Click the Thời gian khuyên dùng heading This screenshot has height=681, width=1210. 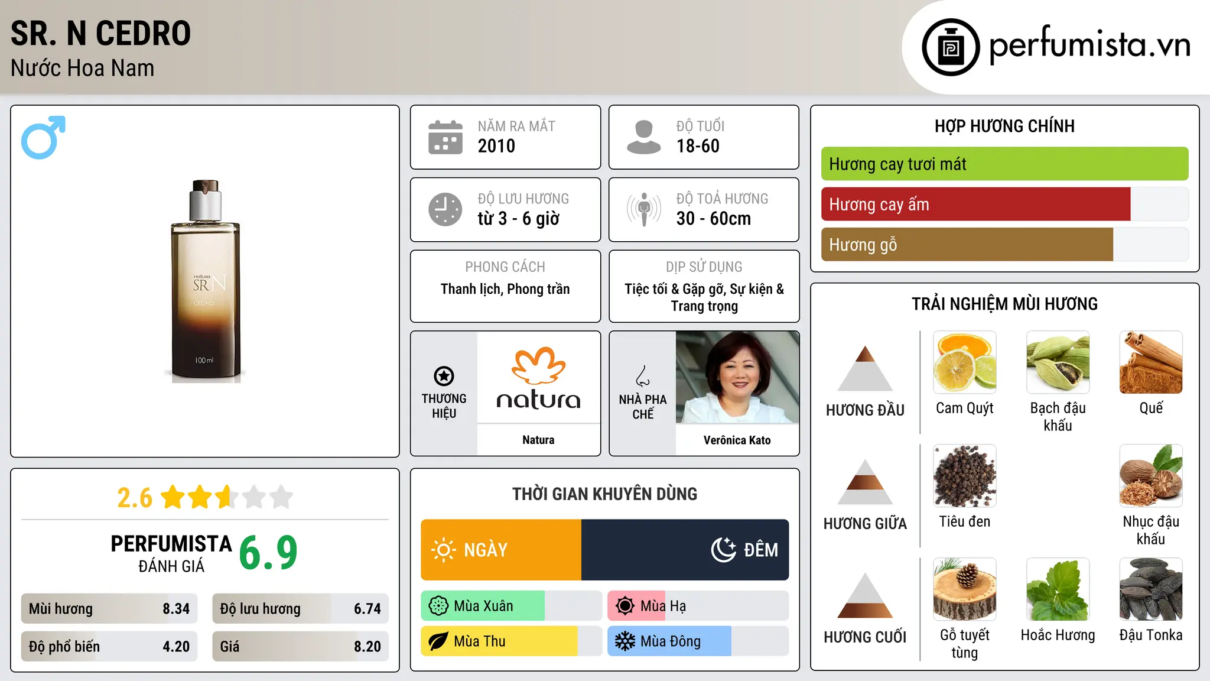[605, 494]
